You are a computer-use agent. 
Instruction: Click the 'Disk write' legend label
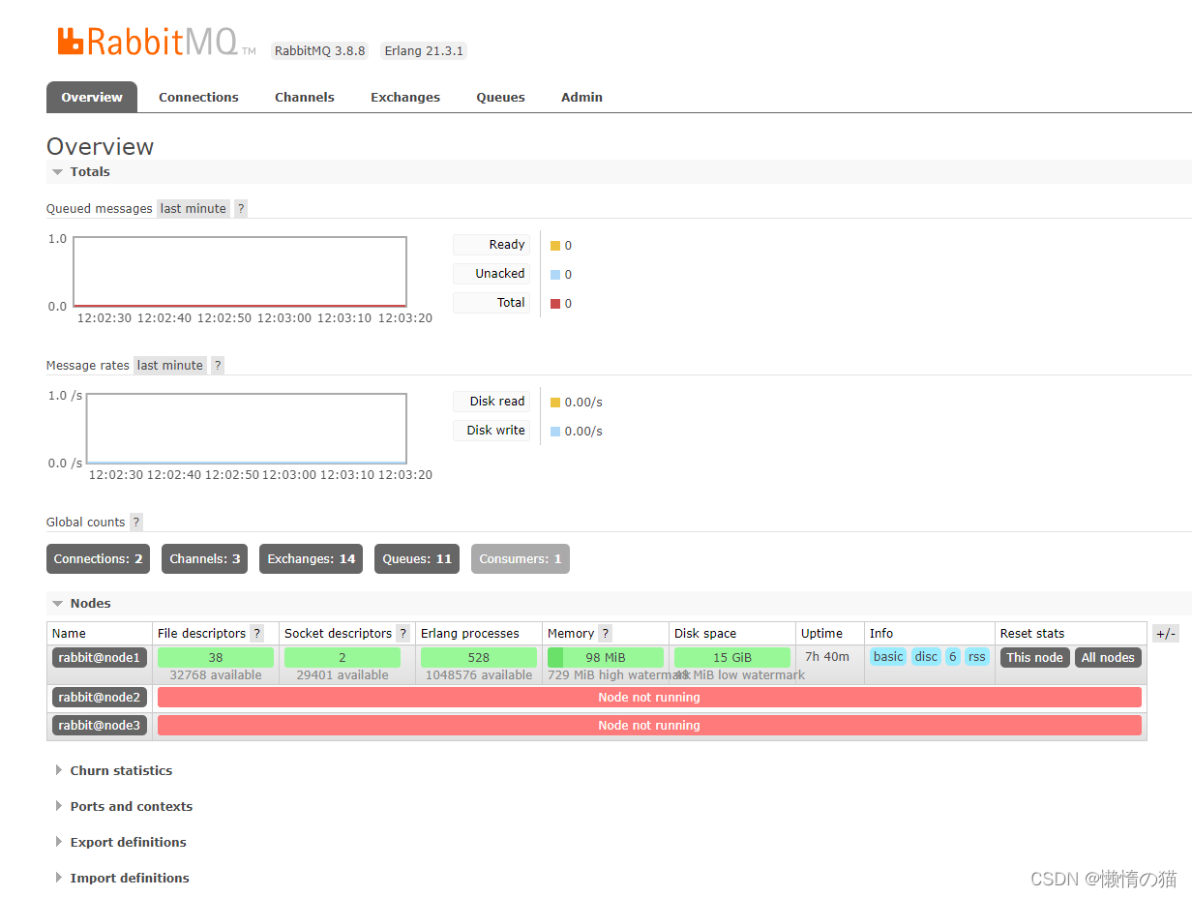tap(492, 431)
